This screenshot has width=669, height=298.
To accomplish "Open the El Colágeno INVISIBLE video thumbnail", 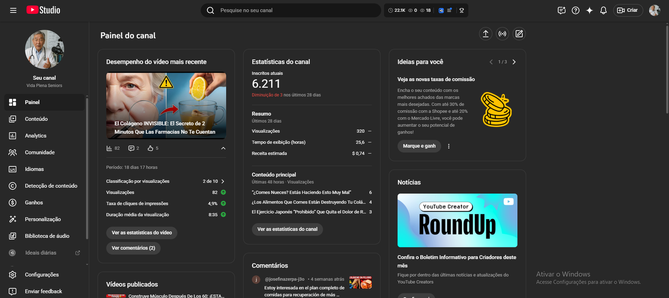I will 166,106.
